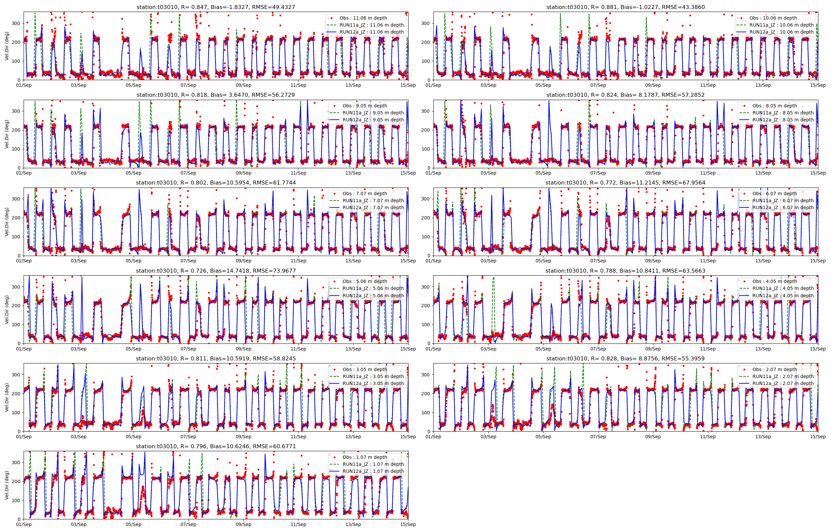Click the title with R= 0.847
The width and height of the screenshot is (831, 532).
(x=216, y=7)
